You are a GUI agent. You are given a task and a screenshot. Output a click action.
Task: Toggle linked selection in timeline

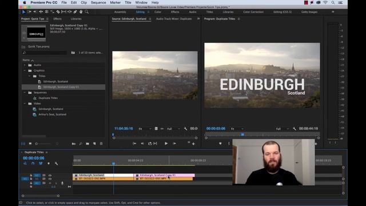coord(41,164)
